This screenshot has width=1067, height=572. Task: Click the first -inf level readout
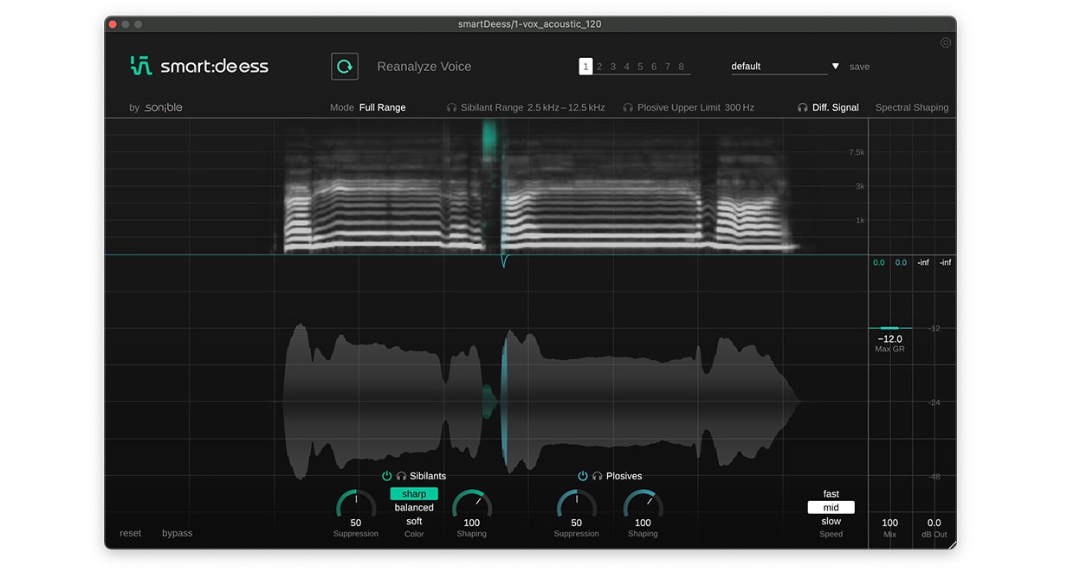pyautogui.click(x=923, y=262)
